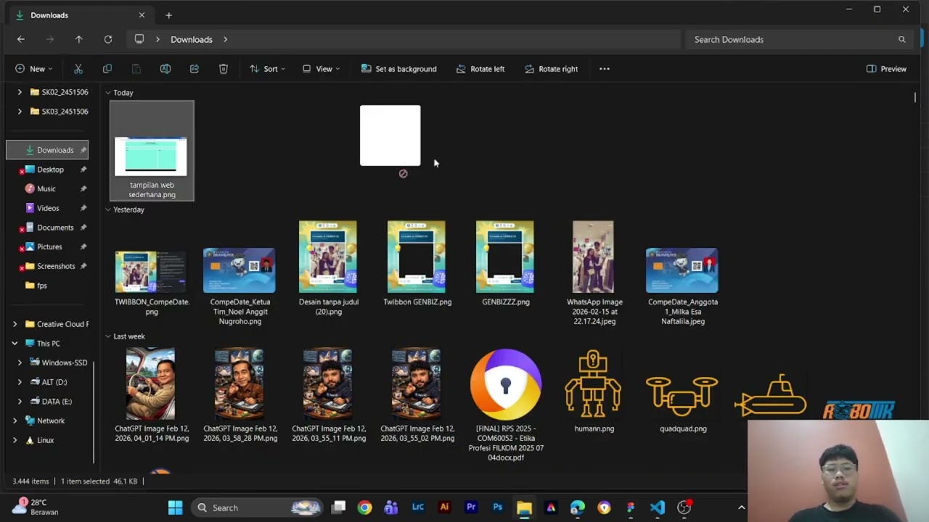Toggle the Preview pane
The image size is (929, 522).
tap(886, 69)
